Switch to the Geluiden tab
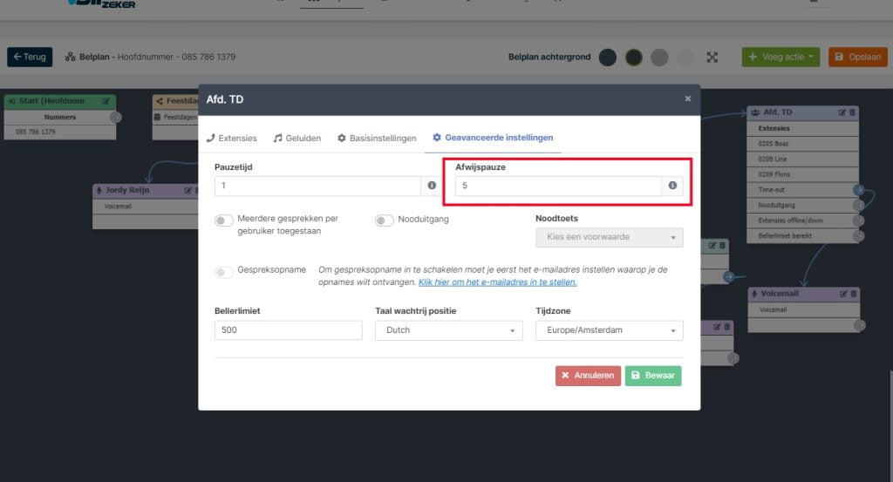Image resolution: width=893 pixels, height=482 pixels. [297, 139]
